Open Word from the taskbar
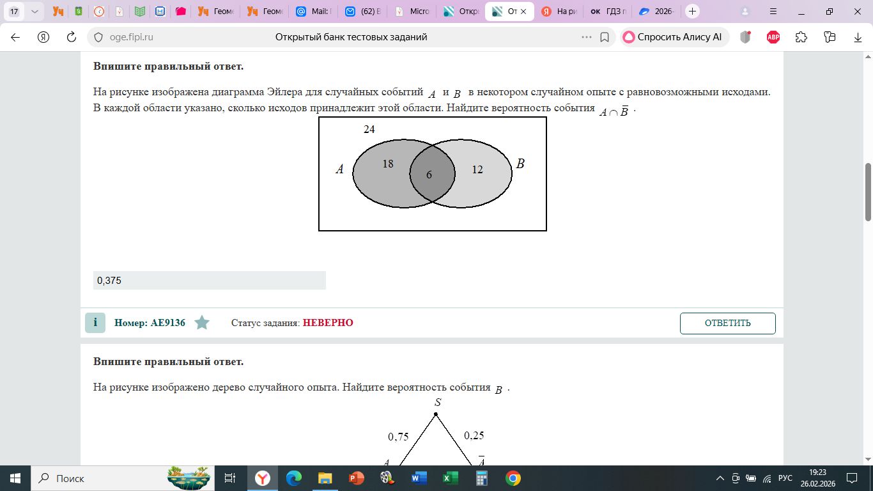 tap(419, 478)
